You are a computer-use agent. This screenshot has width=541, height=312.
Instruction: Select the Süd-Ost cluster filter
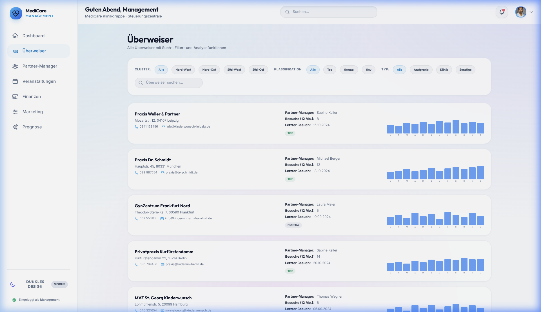(x=258, y=70)
